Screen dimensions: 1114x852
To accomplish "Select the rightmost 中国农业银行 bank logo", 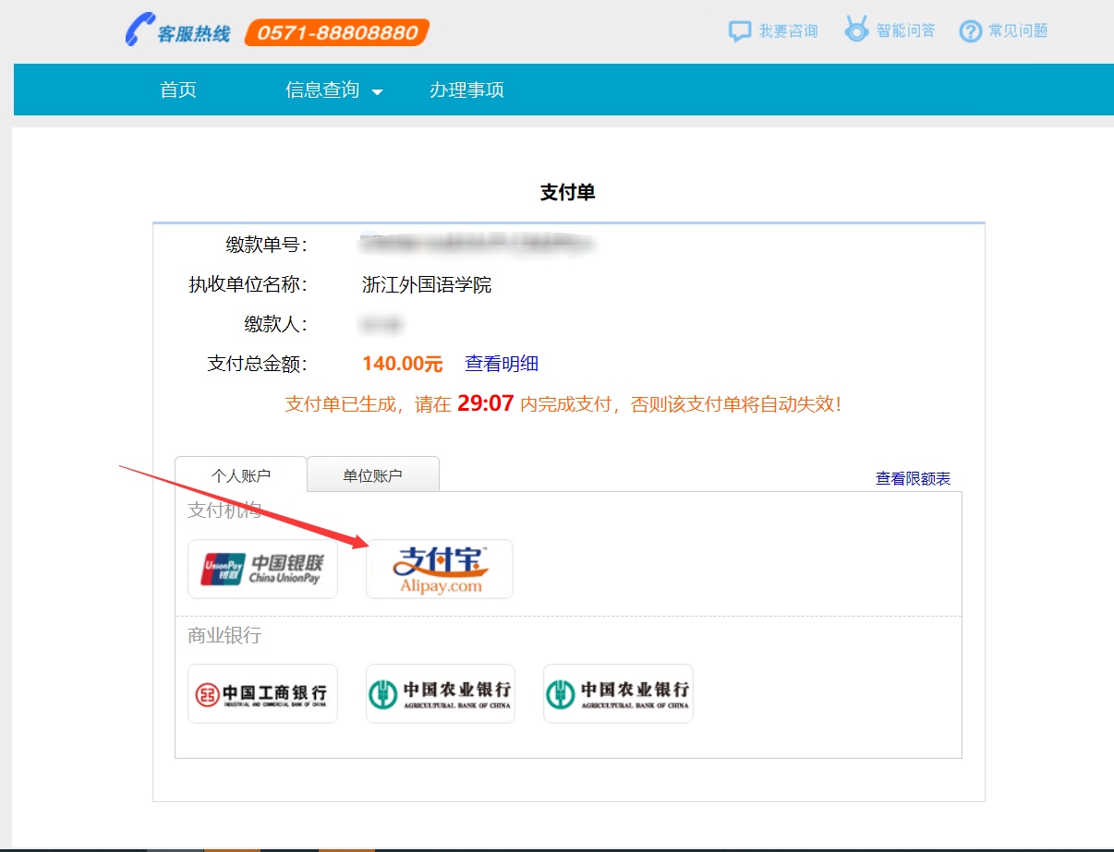I will pos(618,693).
